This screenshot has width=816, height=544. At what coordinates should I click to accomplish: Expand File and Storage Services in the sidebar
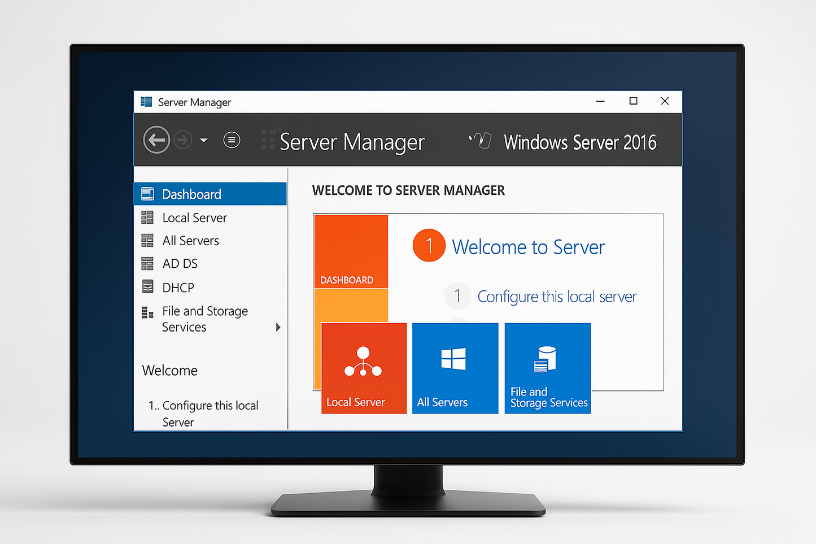coord(278,327)
